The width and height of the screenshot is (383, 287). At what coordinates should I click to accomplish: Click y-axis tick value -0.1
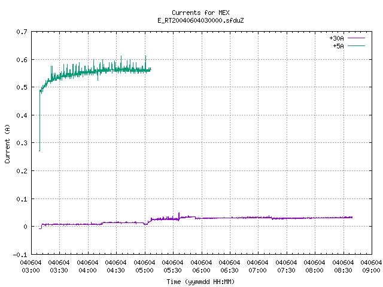pyautogui.click(x=20, y=255)
